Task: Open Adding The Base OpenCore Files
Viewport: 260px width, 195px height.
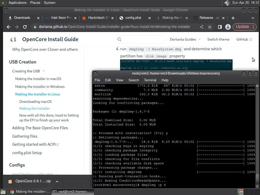Action: pyautogui.click(x=40, y=128)
